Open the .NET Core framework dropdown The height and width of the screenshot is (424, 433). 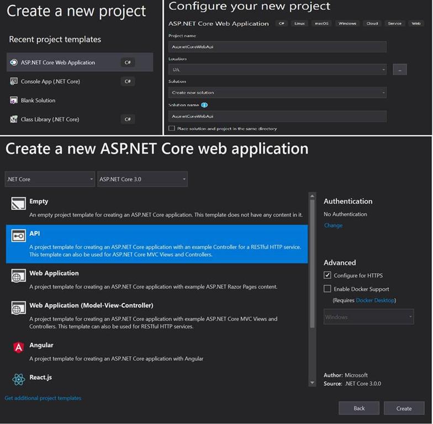click(50, 179)
